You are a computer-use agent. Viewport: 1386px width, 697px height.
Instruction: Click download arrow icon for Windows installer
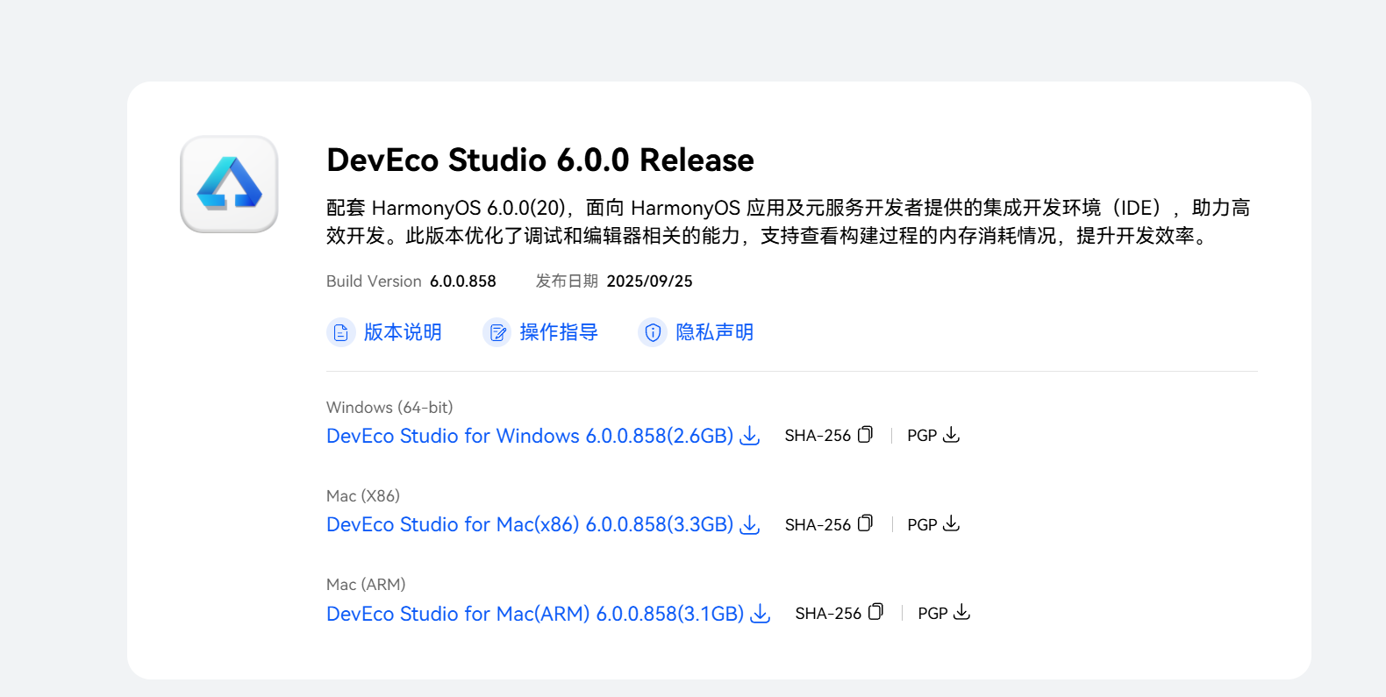(750, 436)
